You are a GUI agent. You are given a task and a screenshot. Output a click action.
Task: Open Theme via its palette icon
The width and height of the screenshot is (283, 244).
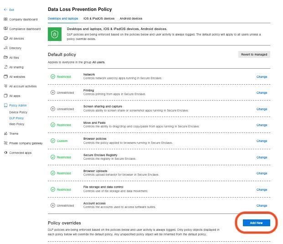[x=5, y=133]
